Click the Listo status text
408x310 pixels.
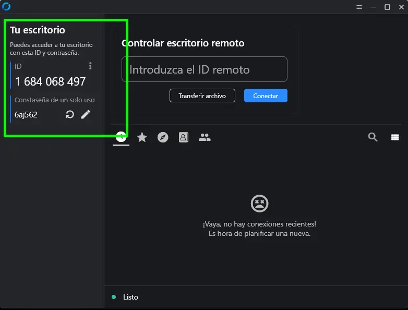coord(130,297)
